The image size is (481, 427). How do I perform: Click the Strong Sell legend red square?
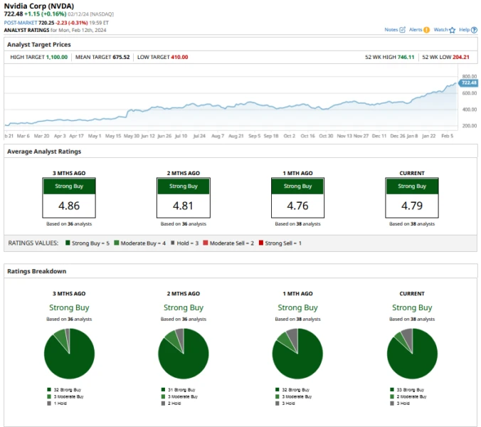(x=261, y=243)
